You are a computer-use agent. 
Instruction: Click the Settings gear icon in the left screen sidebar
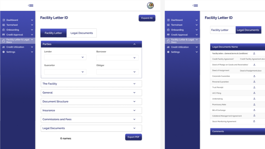[4, 52]
